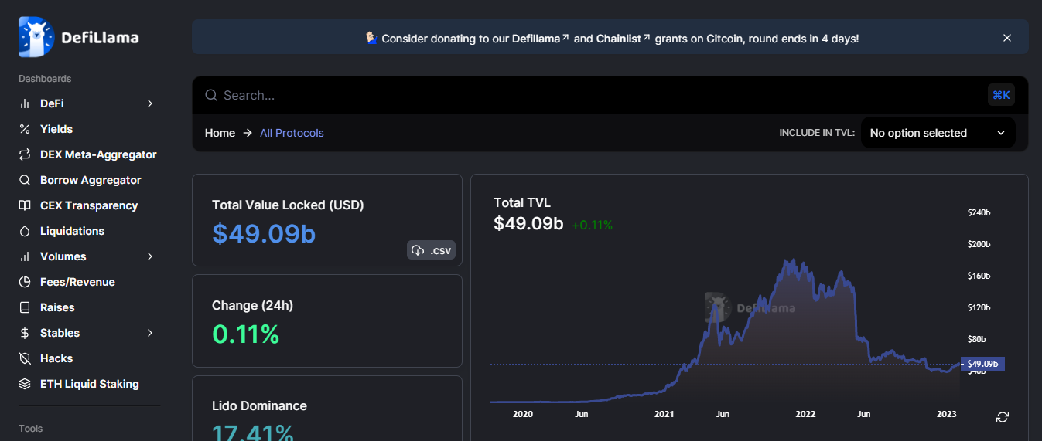Open CEX Transparency page

click(89, 205)
